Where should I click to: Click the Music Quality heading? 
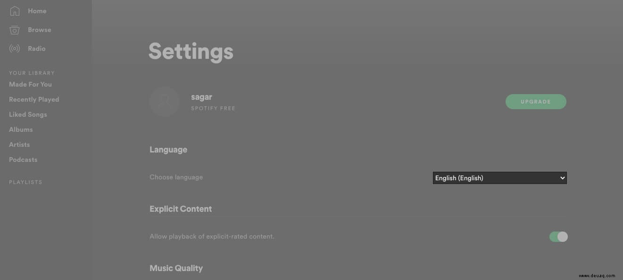(176, 268)
